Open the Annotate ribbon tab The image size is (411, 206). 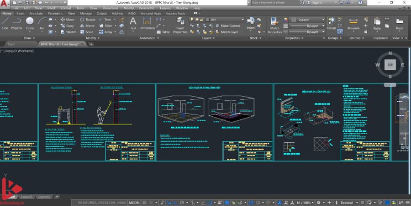(36, 13)
